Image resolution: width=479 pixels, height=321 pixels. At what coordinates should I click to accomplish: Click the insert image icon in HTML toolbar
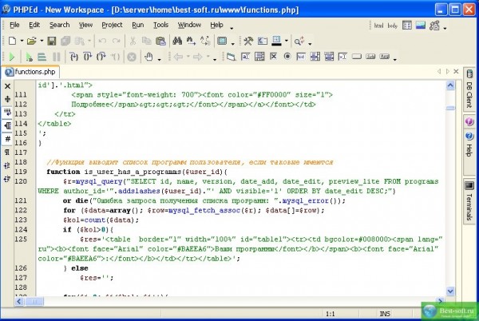coord(422,26)
